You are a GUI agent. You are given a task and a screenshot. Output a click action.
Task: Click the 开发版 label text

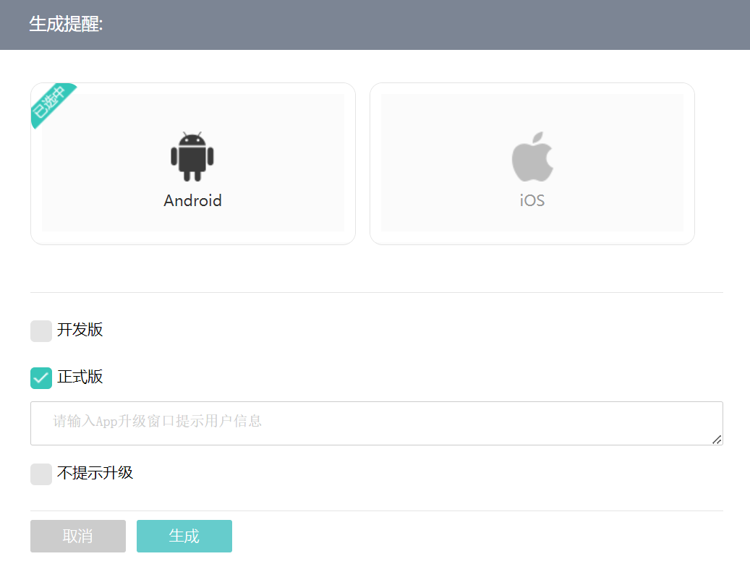pyautogui.click(x=80, y=330)
